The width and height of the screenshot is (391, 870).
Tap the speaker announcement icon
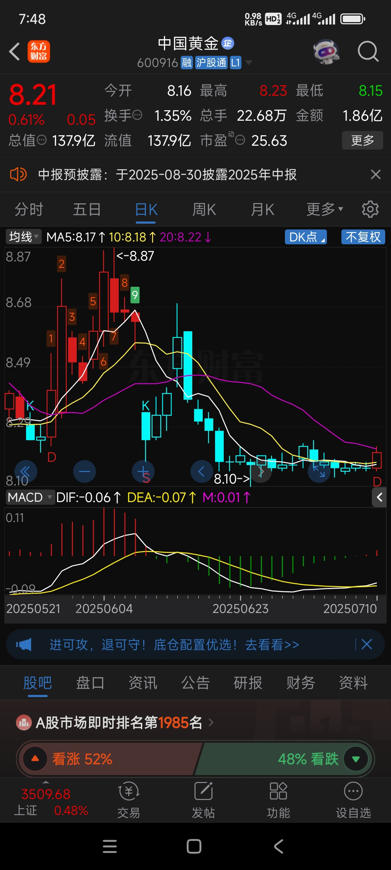point(18,174)
